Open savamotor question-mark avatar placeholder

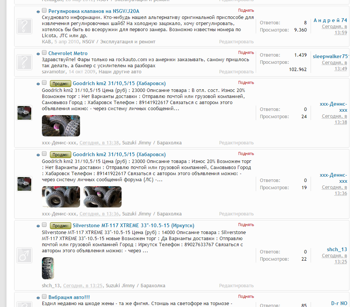click(x=24, y=62)
